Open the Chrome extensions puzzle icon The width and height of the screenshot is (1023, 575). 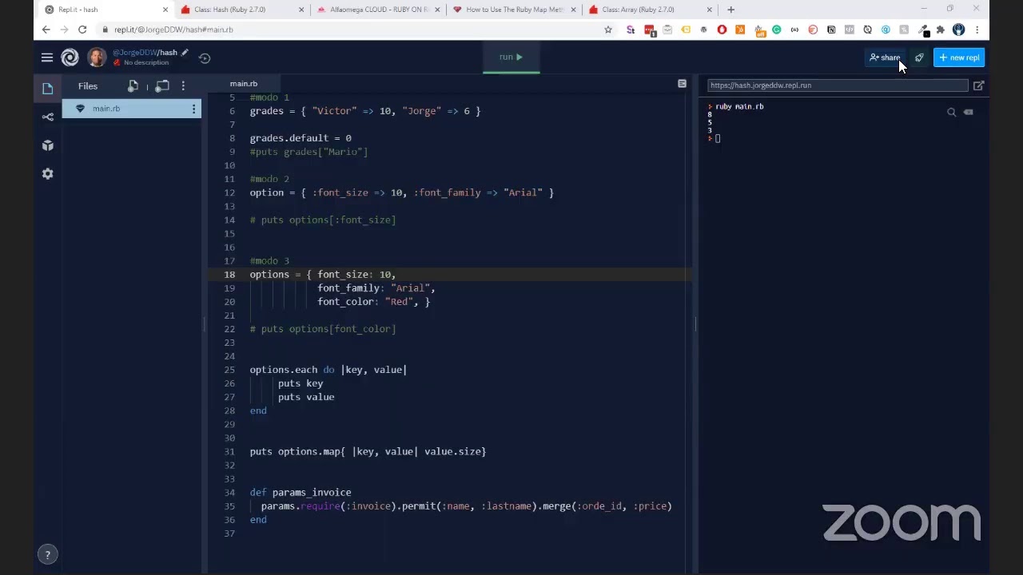[x=941, y=30]
